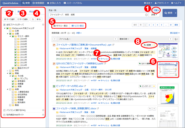Screen dimensions: 185x128
Task: Sort results by the 更新日時 column
Action: (124, 39)
